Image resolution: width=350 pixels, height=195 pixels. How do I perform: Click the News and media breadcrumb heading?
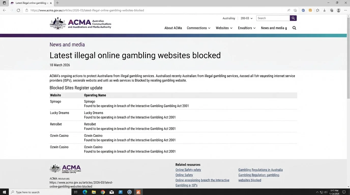[67, 45]
